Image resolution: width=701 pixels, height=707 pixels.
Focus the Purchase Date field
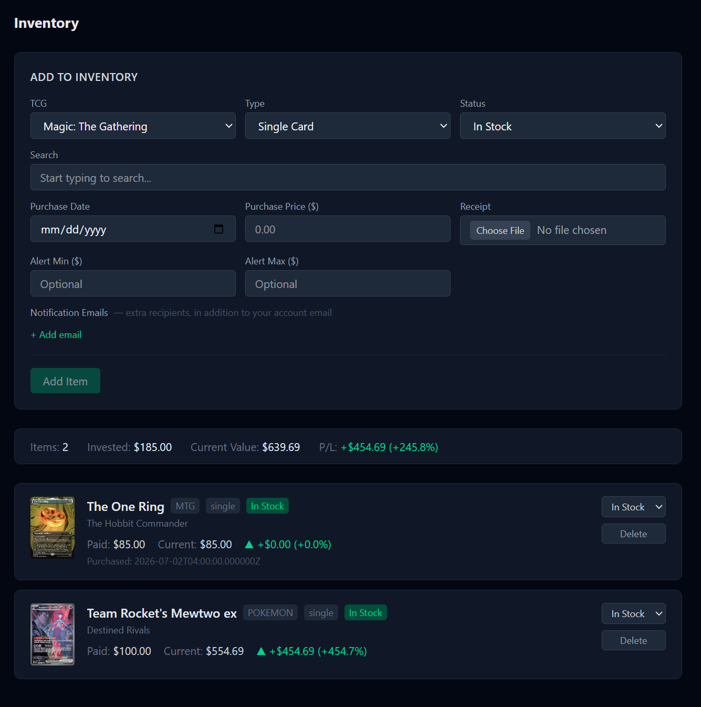[133, 229]
